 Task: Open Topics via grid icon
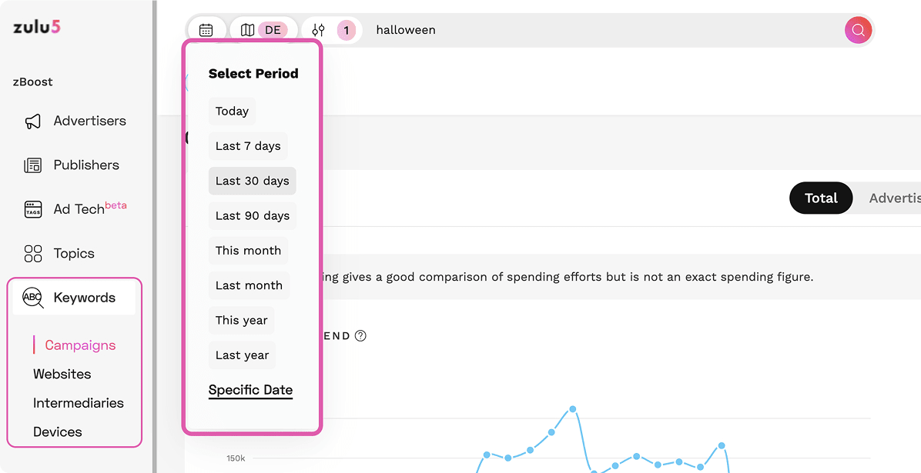(32, 254)
